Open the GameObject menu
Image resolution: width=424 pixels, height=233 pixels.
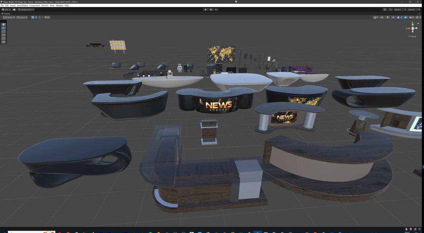click(23, 6)
